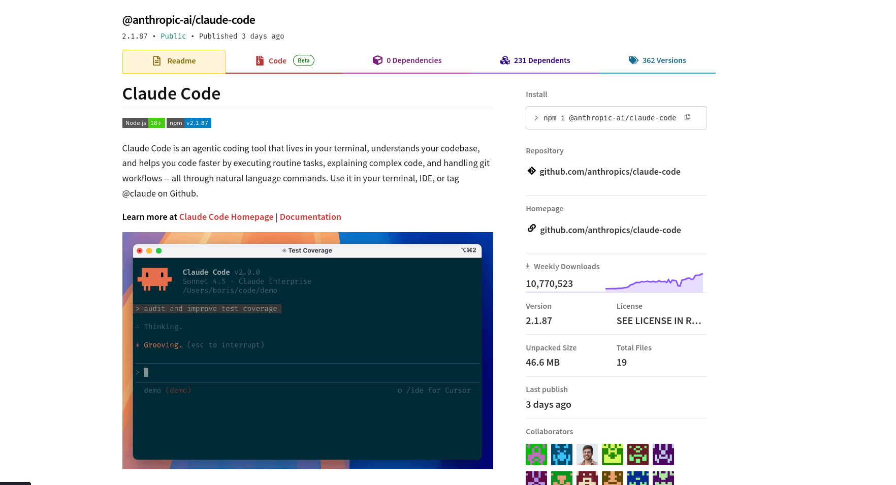
Task: Click the Weekly Downloads arrow icon
Action: click(x=528, y=266)
